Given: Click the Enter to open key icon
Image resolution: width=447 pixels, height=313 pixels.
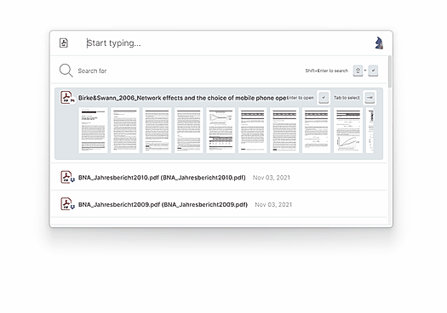Looking at the screenshot, I should 324,98.
